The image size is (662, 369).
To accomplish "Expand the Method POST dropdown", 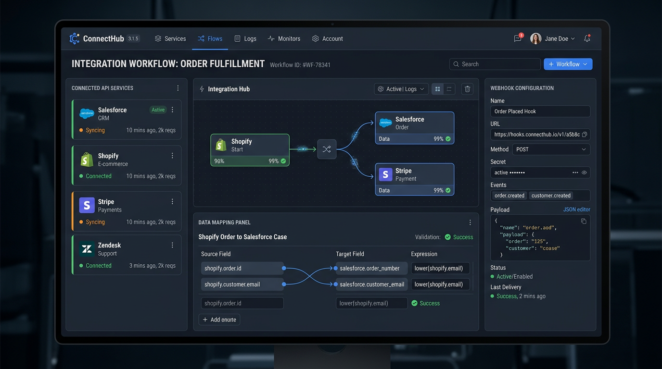I will coord(551,149).
